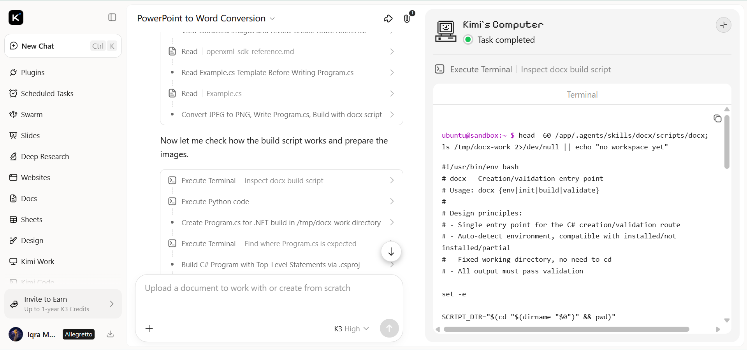
Task: Start a New Chat
Action: tap(63, 46)
